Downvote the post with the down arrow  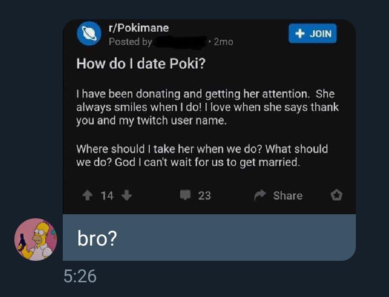pos(127,195)
